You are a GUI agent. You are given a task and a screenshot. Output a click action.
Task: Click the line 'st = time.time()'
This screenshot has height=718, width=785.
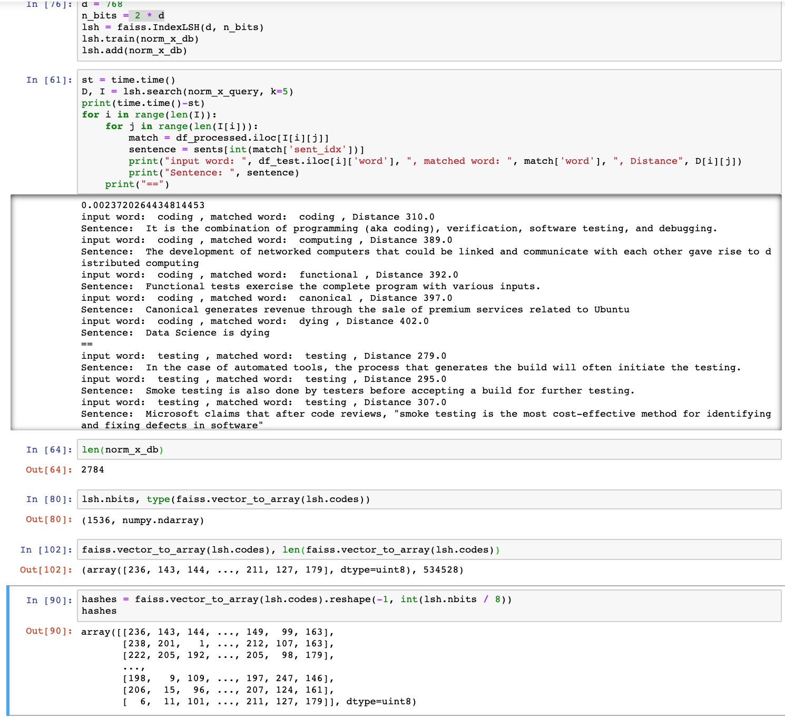point(129,80)
